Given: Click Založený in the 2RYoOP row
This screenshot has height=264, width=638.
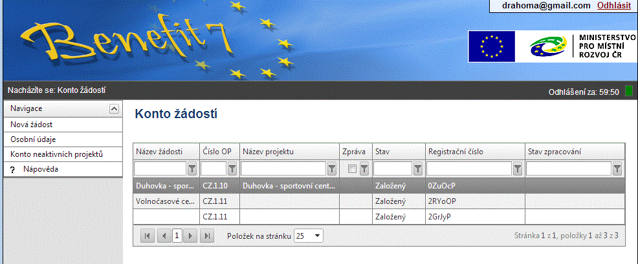Looking at the screenshot, I should [x=391, y=201].
